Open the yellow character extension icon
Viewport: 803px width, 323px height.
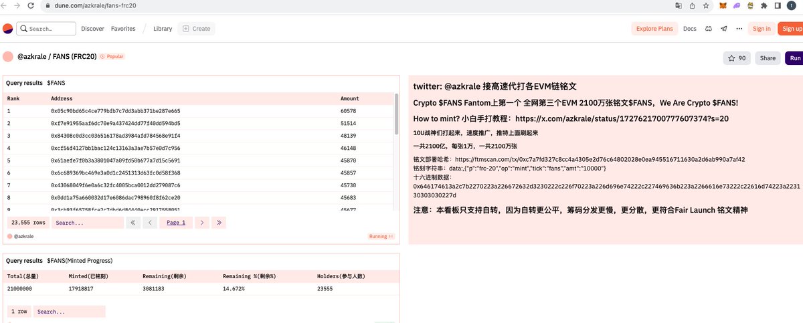tap(751, 5)
